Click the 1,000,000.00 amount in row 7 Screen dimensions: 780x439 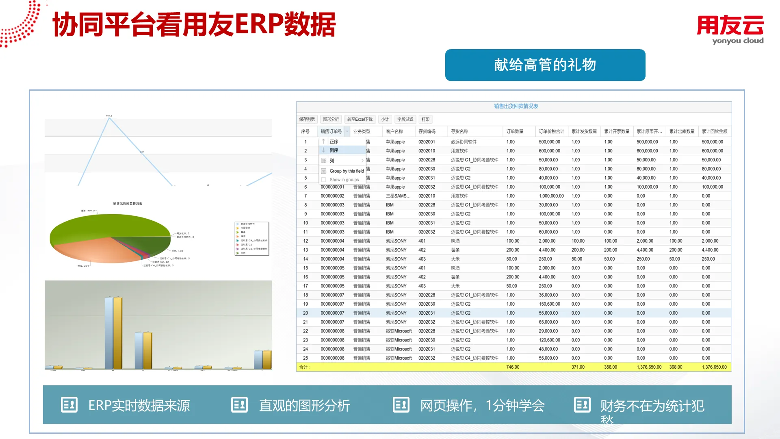coord(551,196)
